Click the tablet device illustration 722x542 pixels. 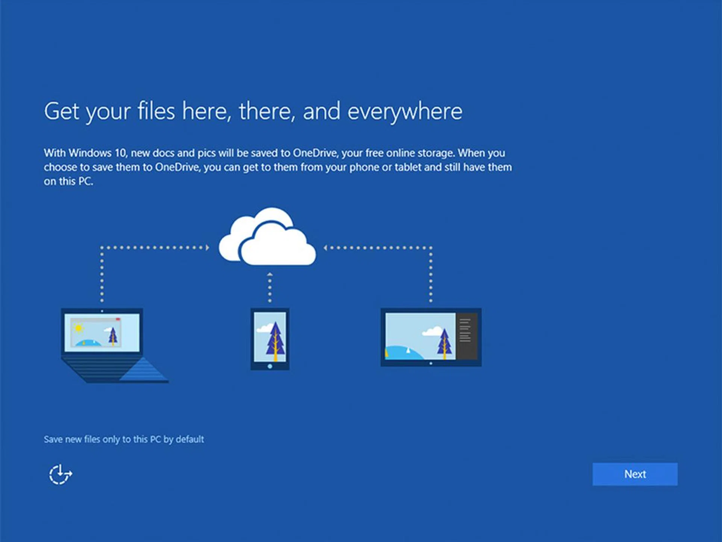click(x=431, y=337)
